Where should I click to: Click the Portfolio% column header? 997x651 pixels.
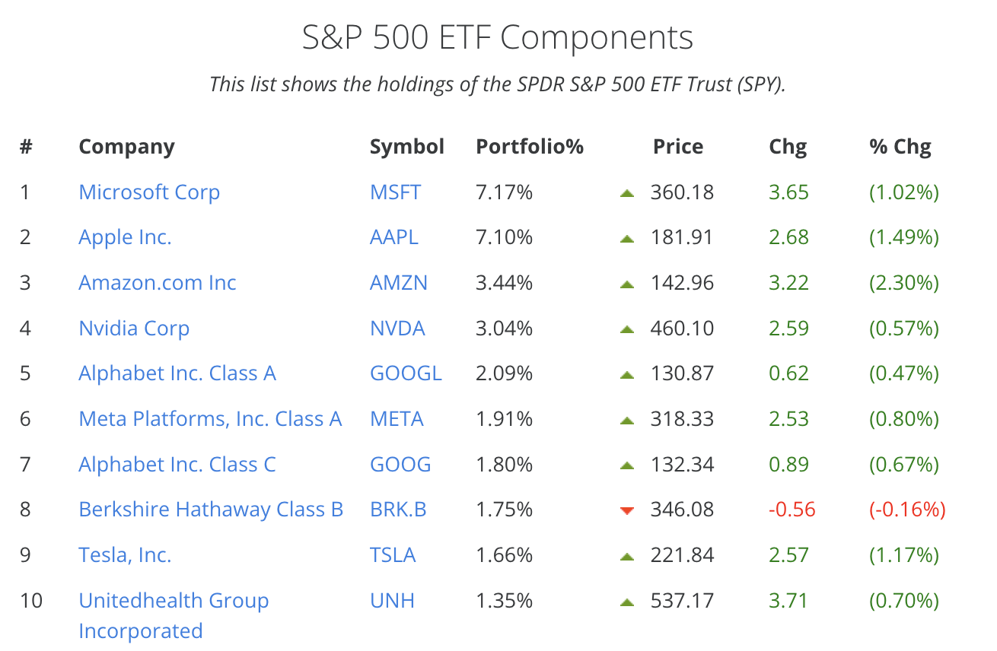(x=530, y=147)
